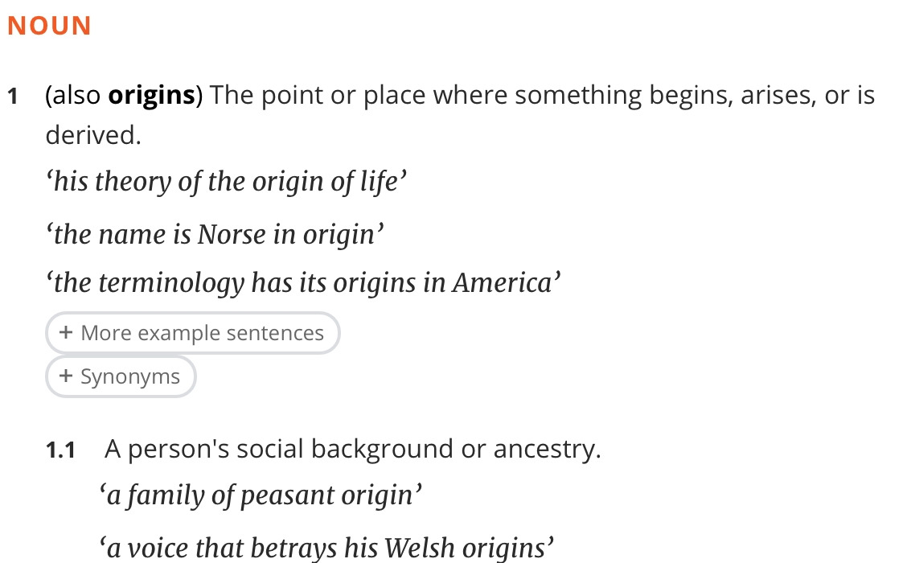Open the Synonyms pill button
The image size is (907, 563).
(121, 376)
